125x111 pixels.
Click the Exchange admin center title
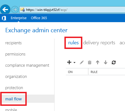36,30
